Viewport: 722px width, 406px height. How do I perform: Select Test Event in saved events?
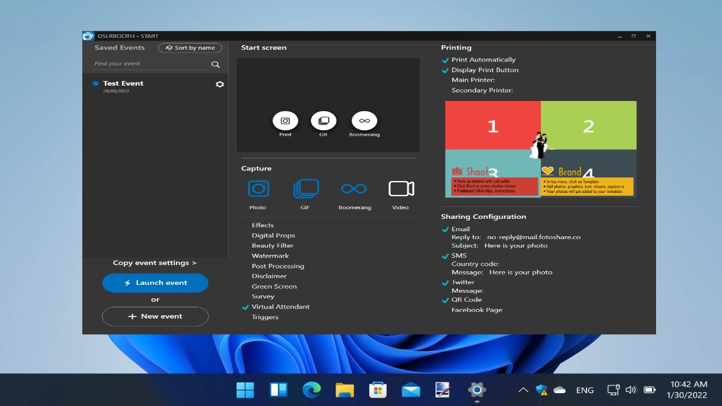[155, 86]
